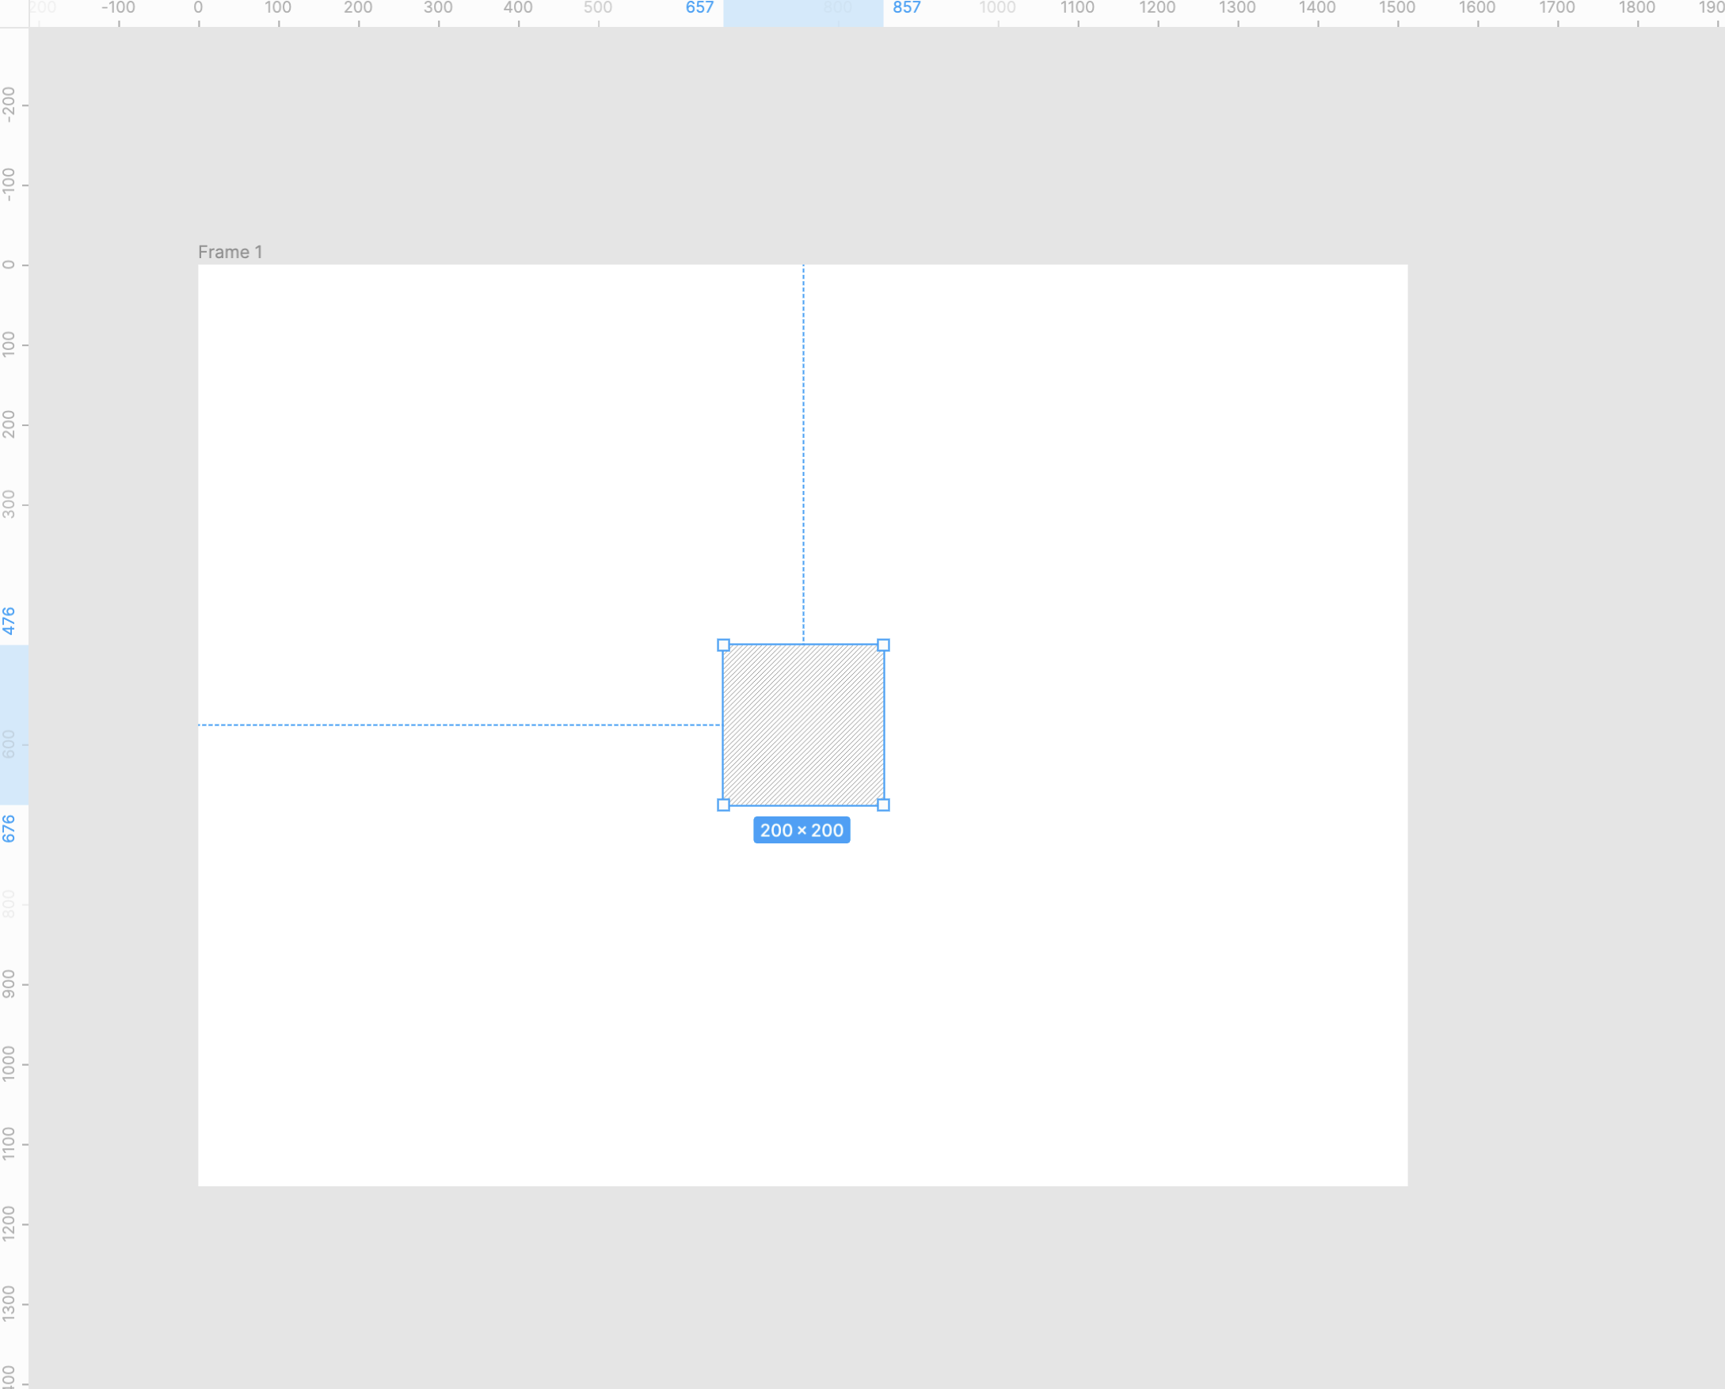The height and width of the screenshot is (1389, 1725).
Task: Click the ruler corner where the two rulers meet
Action: tap(13, 13)
